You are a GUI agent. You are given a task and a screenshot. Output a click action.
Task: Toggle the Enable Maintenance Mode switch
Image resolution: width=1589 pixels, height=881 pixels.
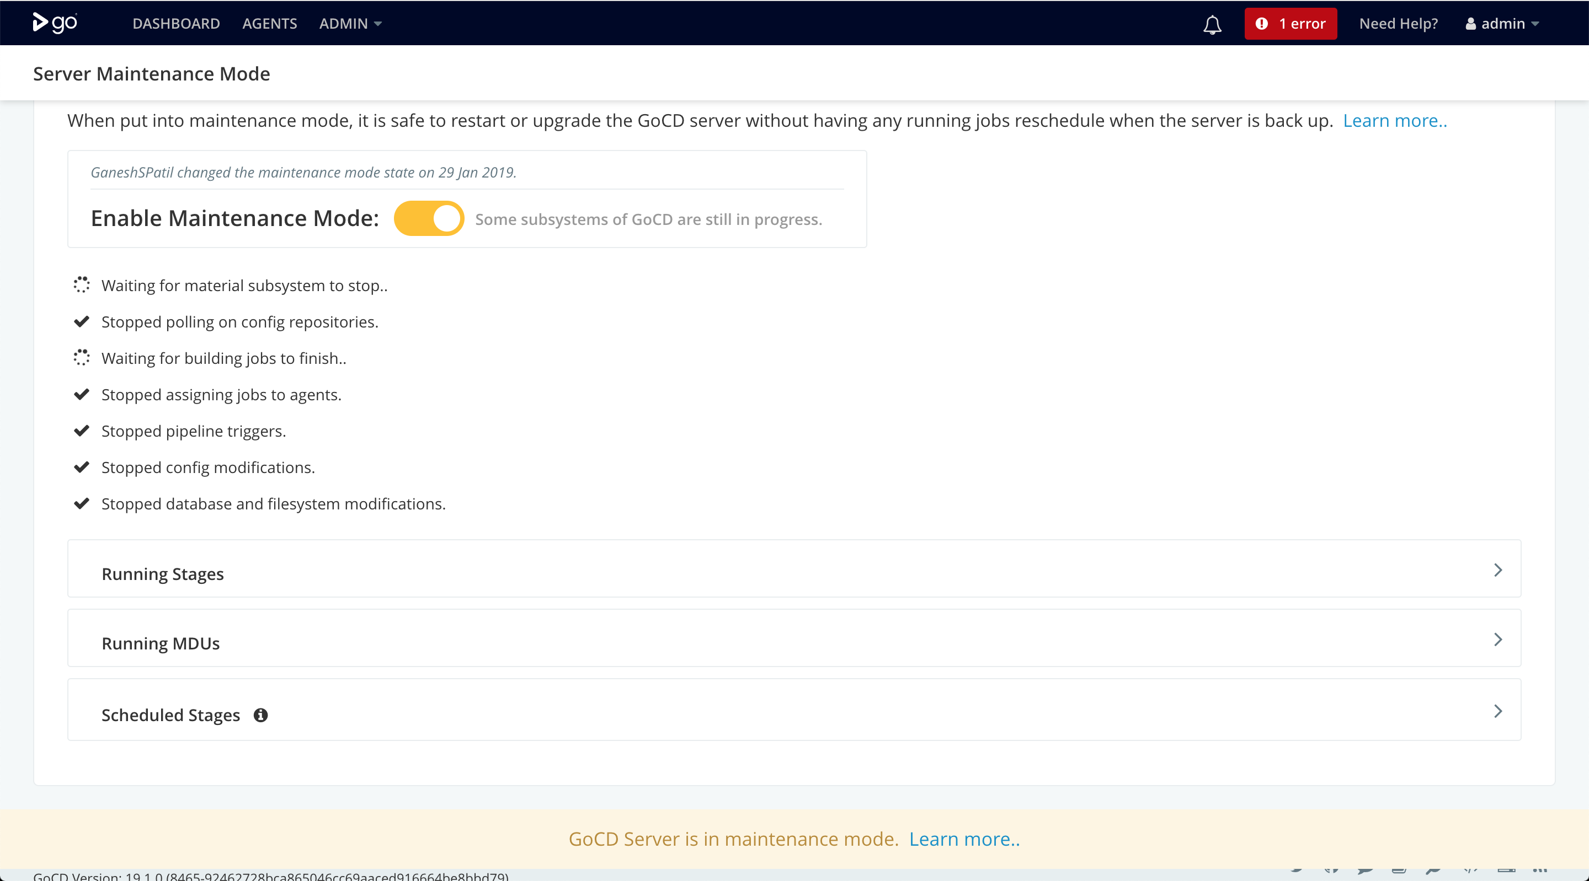click(429, 218)
